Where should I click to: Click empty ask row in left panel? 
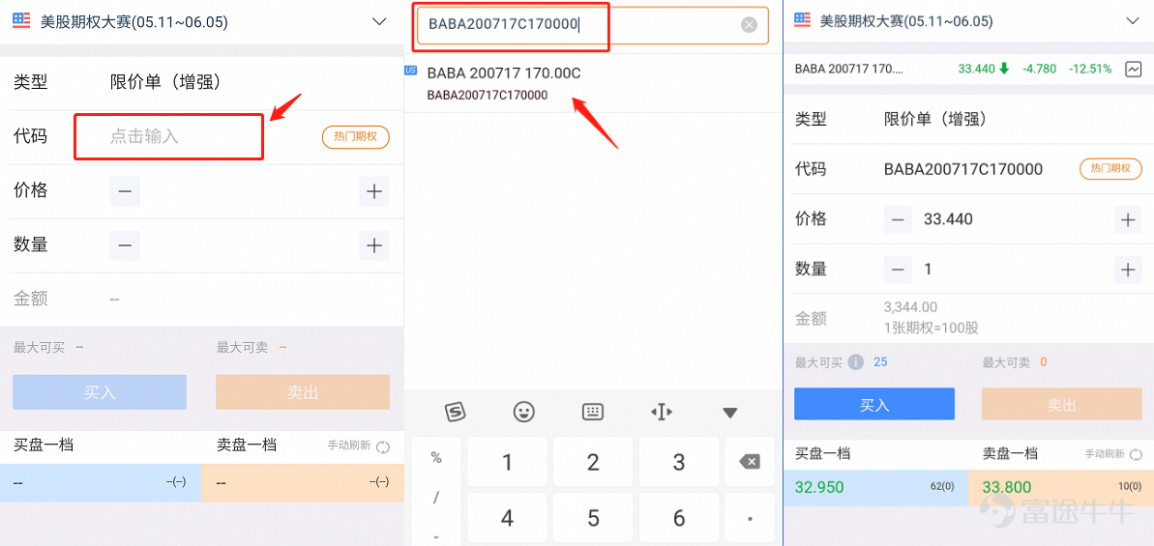[x=303, y=483]
